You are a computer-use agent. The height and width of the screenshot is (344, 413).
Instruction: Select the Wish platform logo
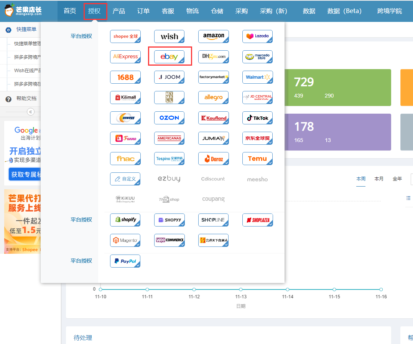coord(169,36)
